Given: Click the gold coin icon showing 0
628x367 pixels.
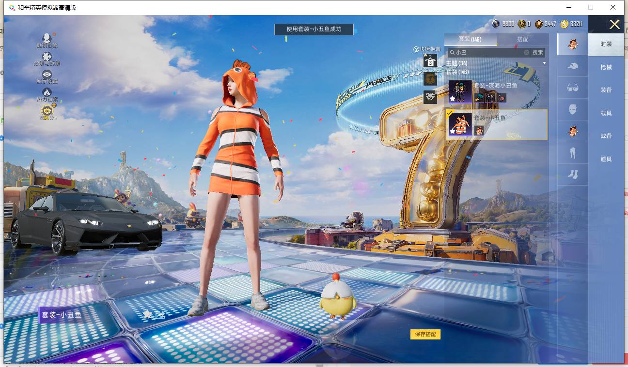Looking at the screenshot, I should pyautogui.click(x=521, y=24).
